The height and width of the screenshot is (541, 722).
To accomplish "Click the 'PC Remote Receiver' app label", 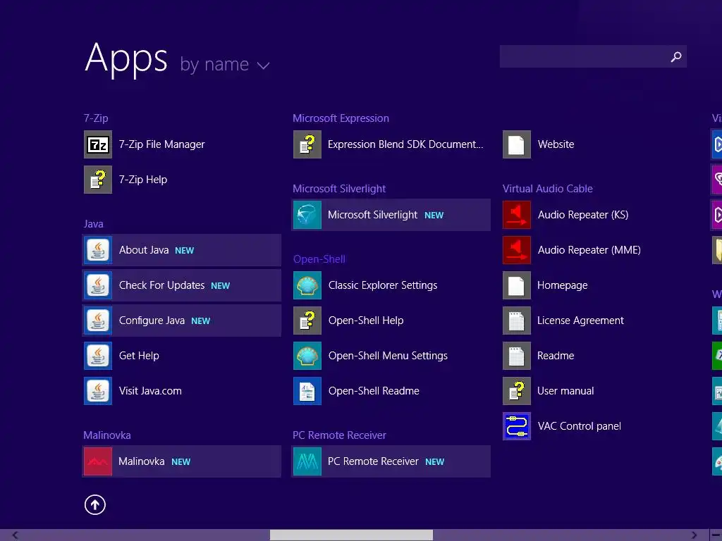I will [x=373, y=461].
